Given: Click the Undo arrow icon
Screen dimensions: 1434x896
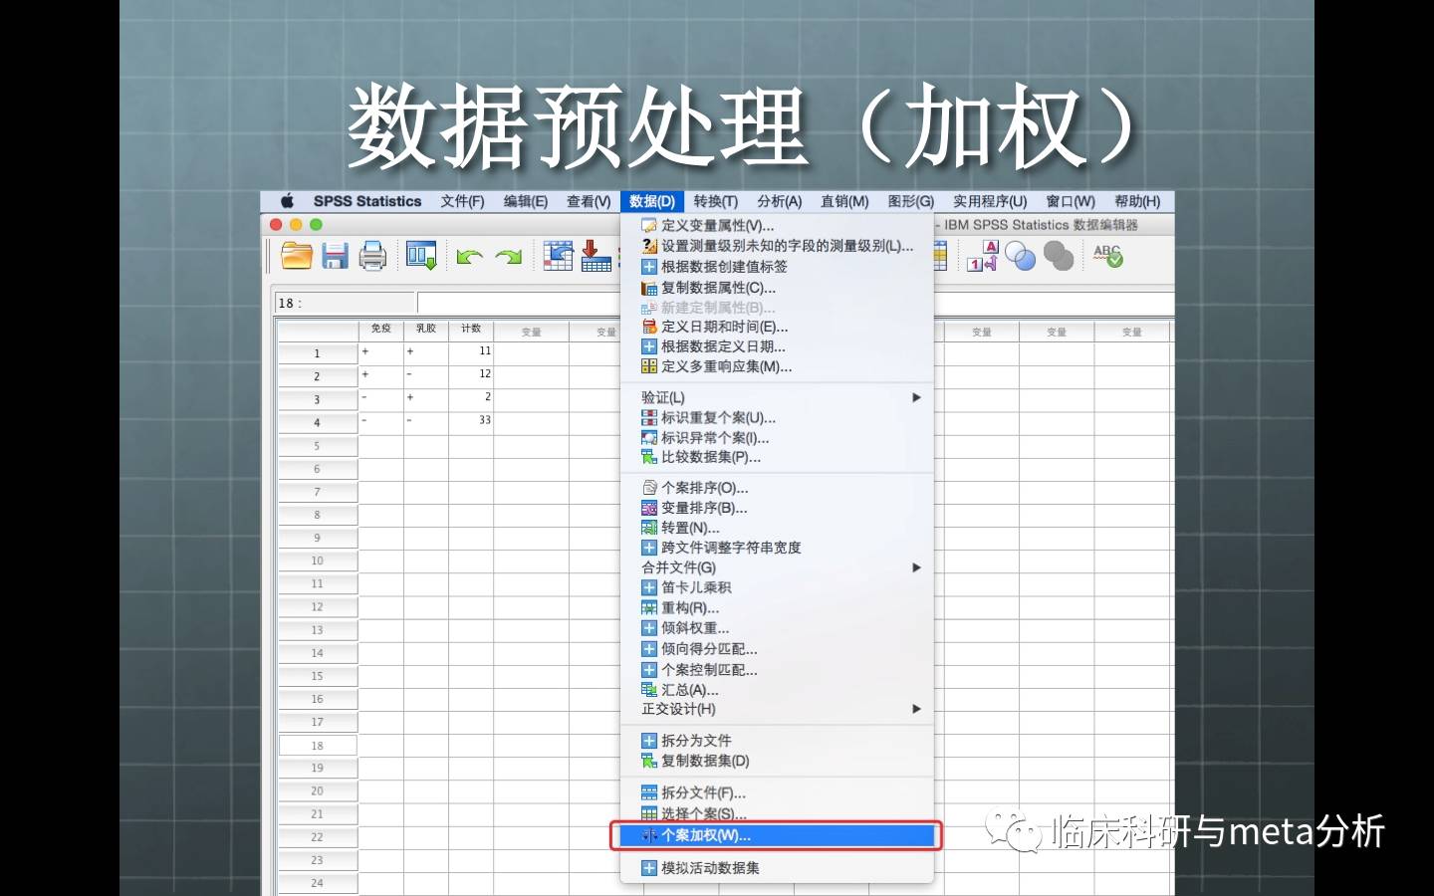Looking at the screenshot, I should click(469, 257).
